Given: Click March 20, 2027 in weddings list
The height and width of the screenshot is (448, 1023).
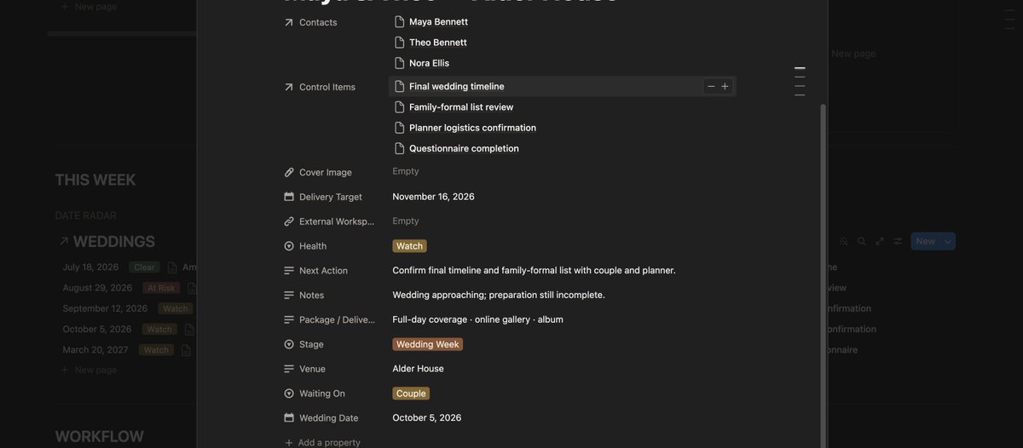Looking at the screenshot, I should pos(95,350).
